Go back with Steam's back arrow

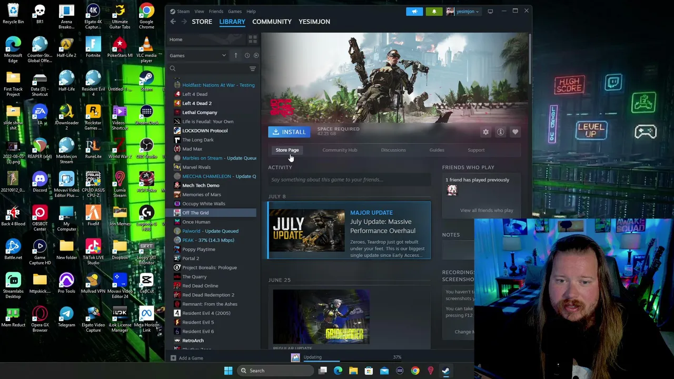click(173, 22)
